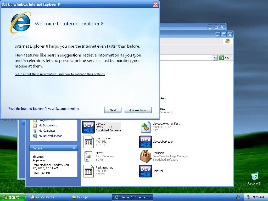Select the devcppPortable application icon
The image size is (268, 201).
146,142
